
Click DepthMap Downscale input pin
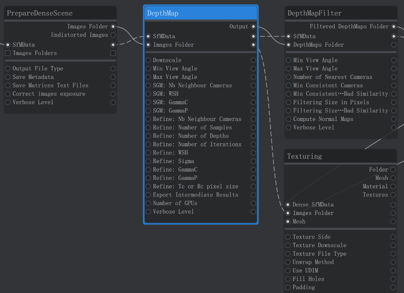[148, 60]
